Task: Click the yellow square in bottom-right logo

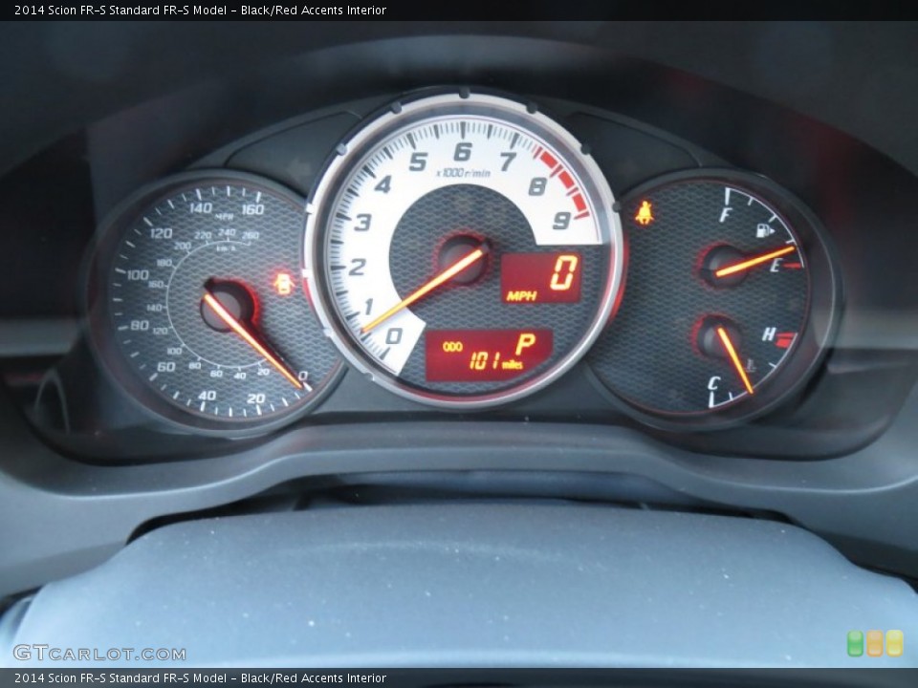Action: pyautogui.click(x=895, y=643)
